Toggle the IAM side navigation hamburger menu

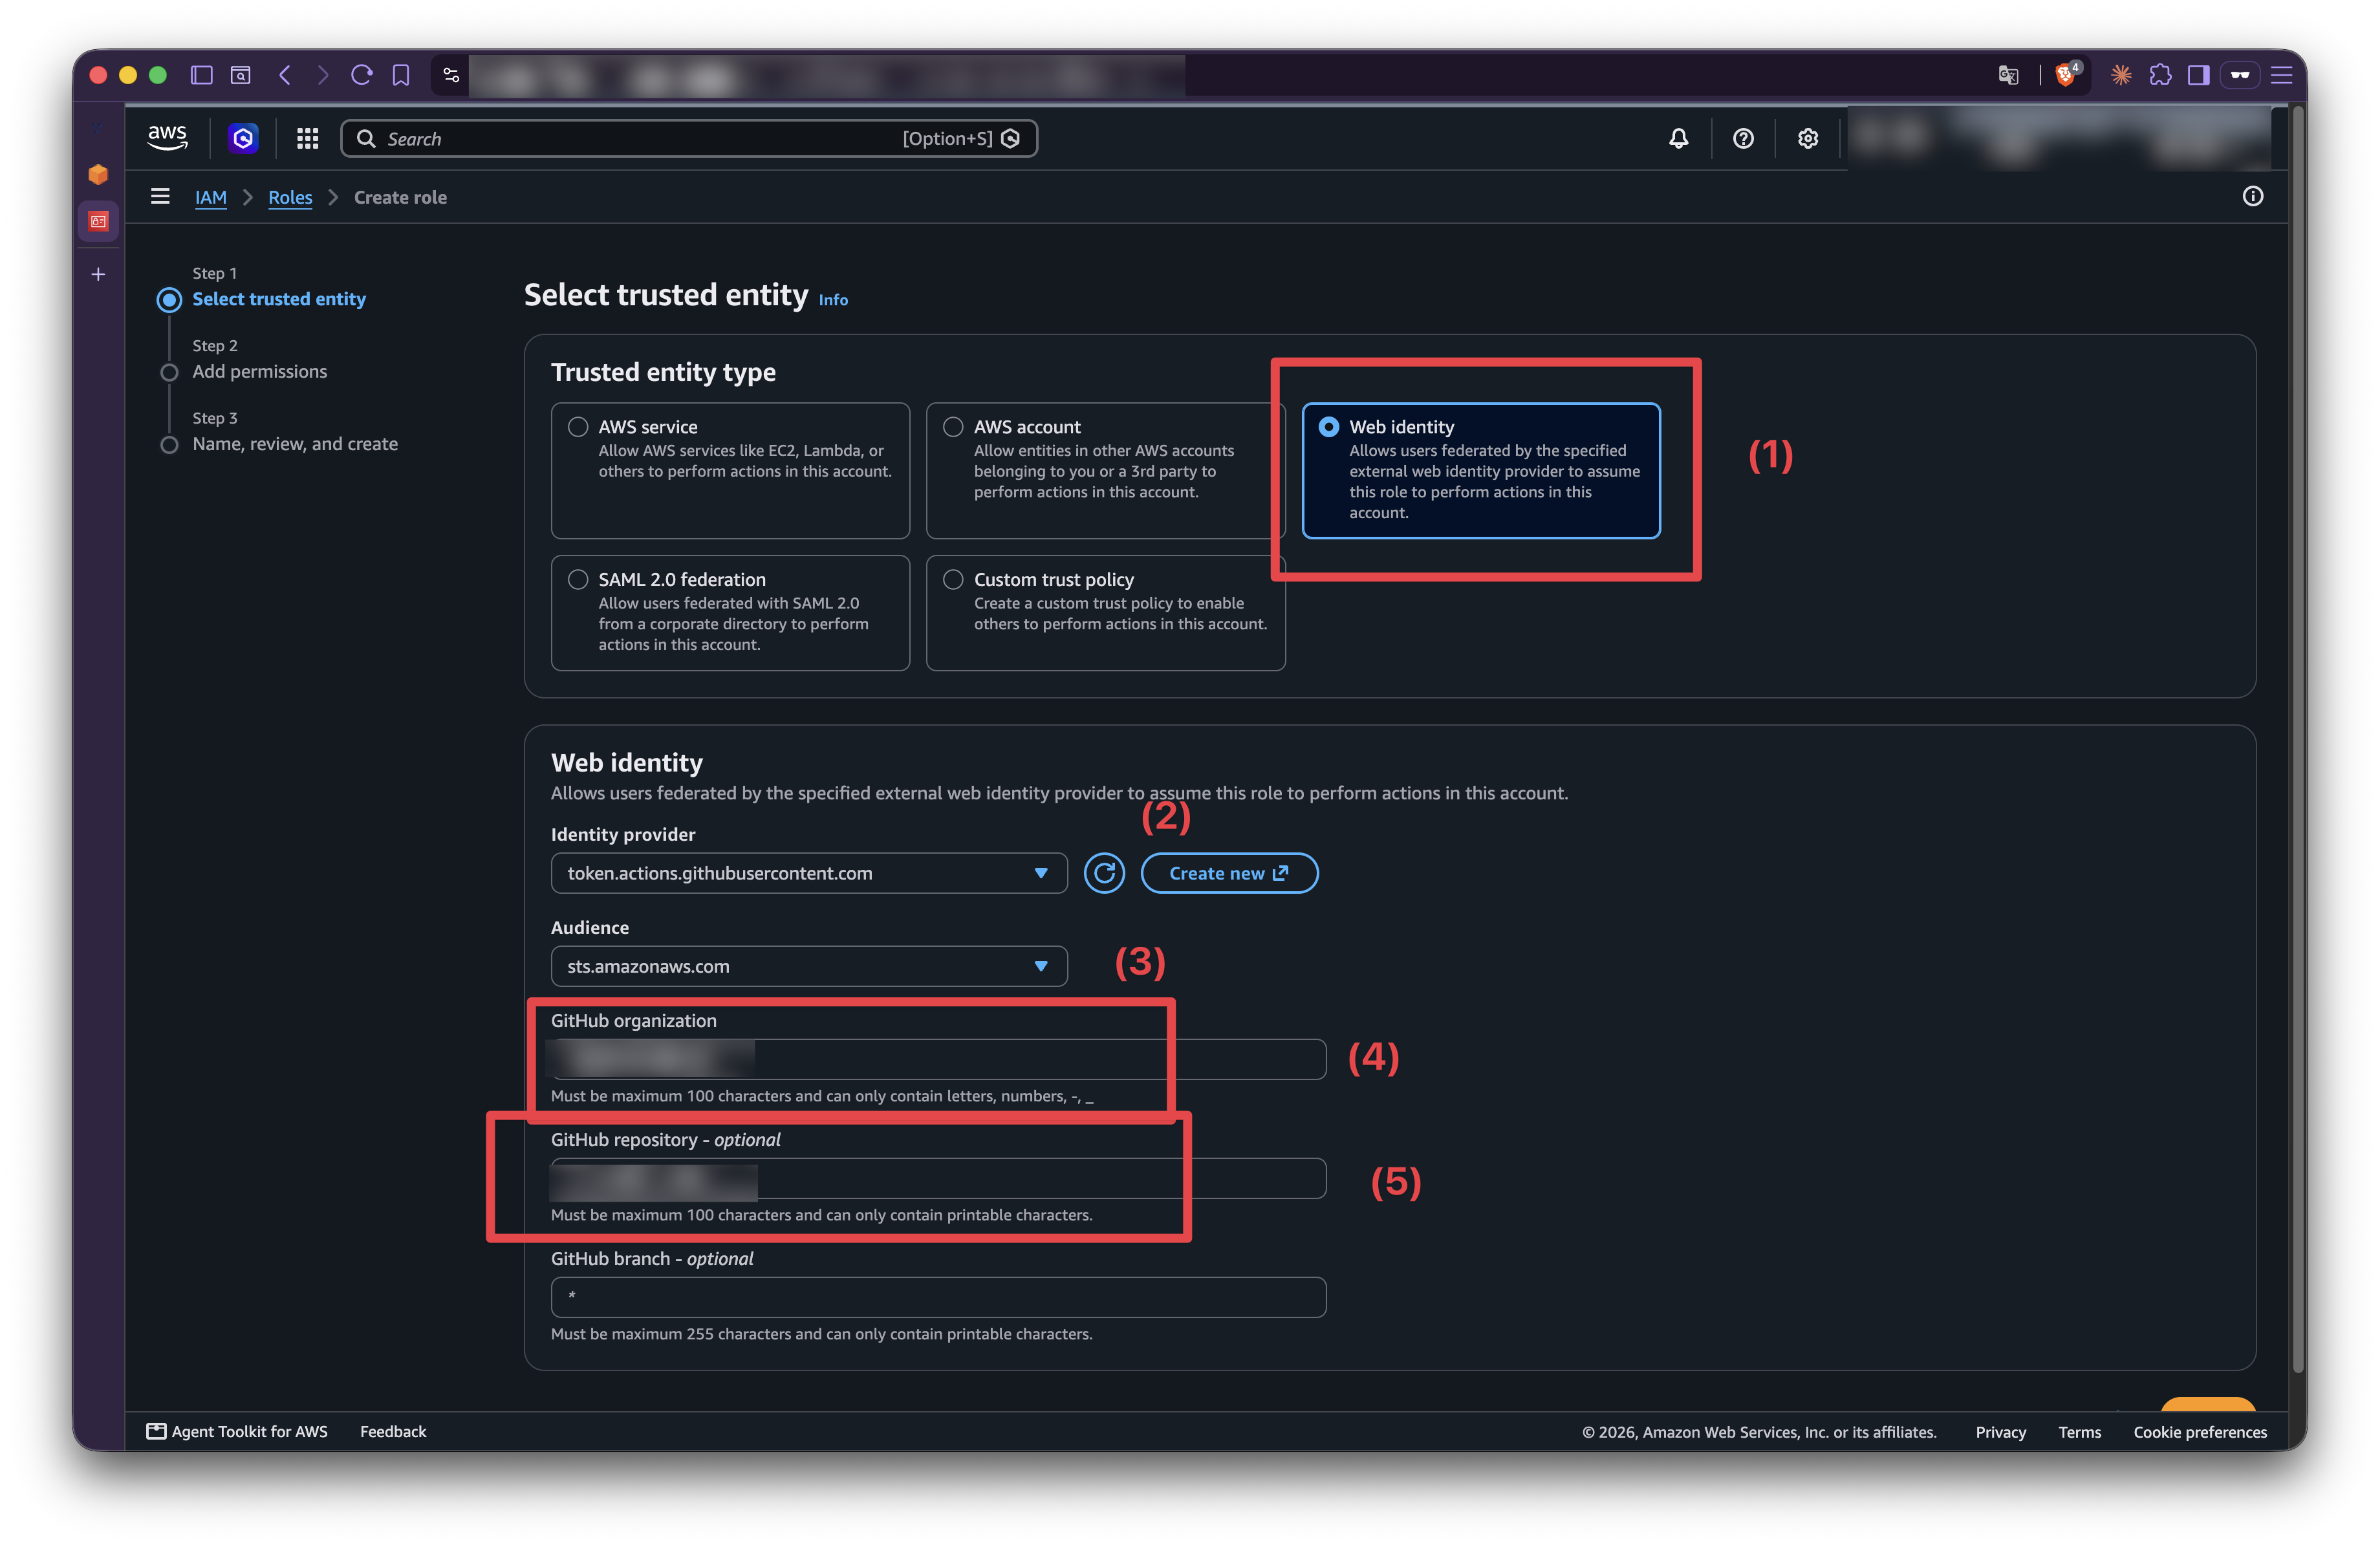160,196
